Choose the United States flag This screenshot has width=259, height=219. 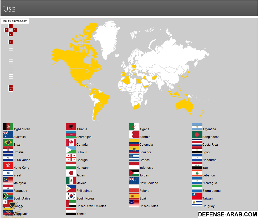pos(134,204)
